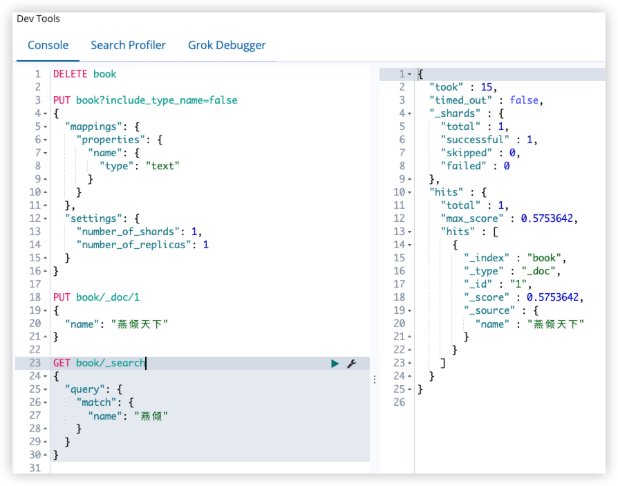Click the Dev Tools page title
618x486 pixels.
click(x=38, y=19)
